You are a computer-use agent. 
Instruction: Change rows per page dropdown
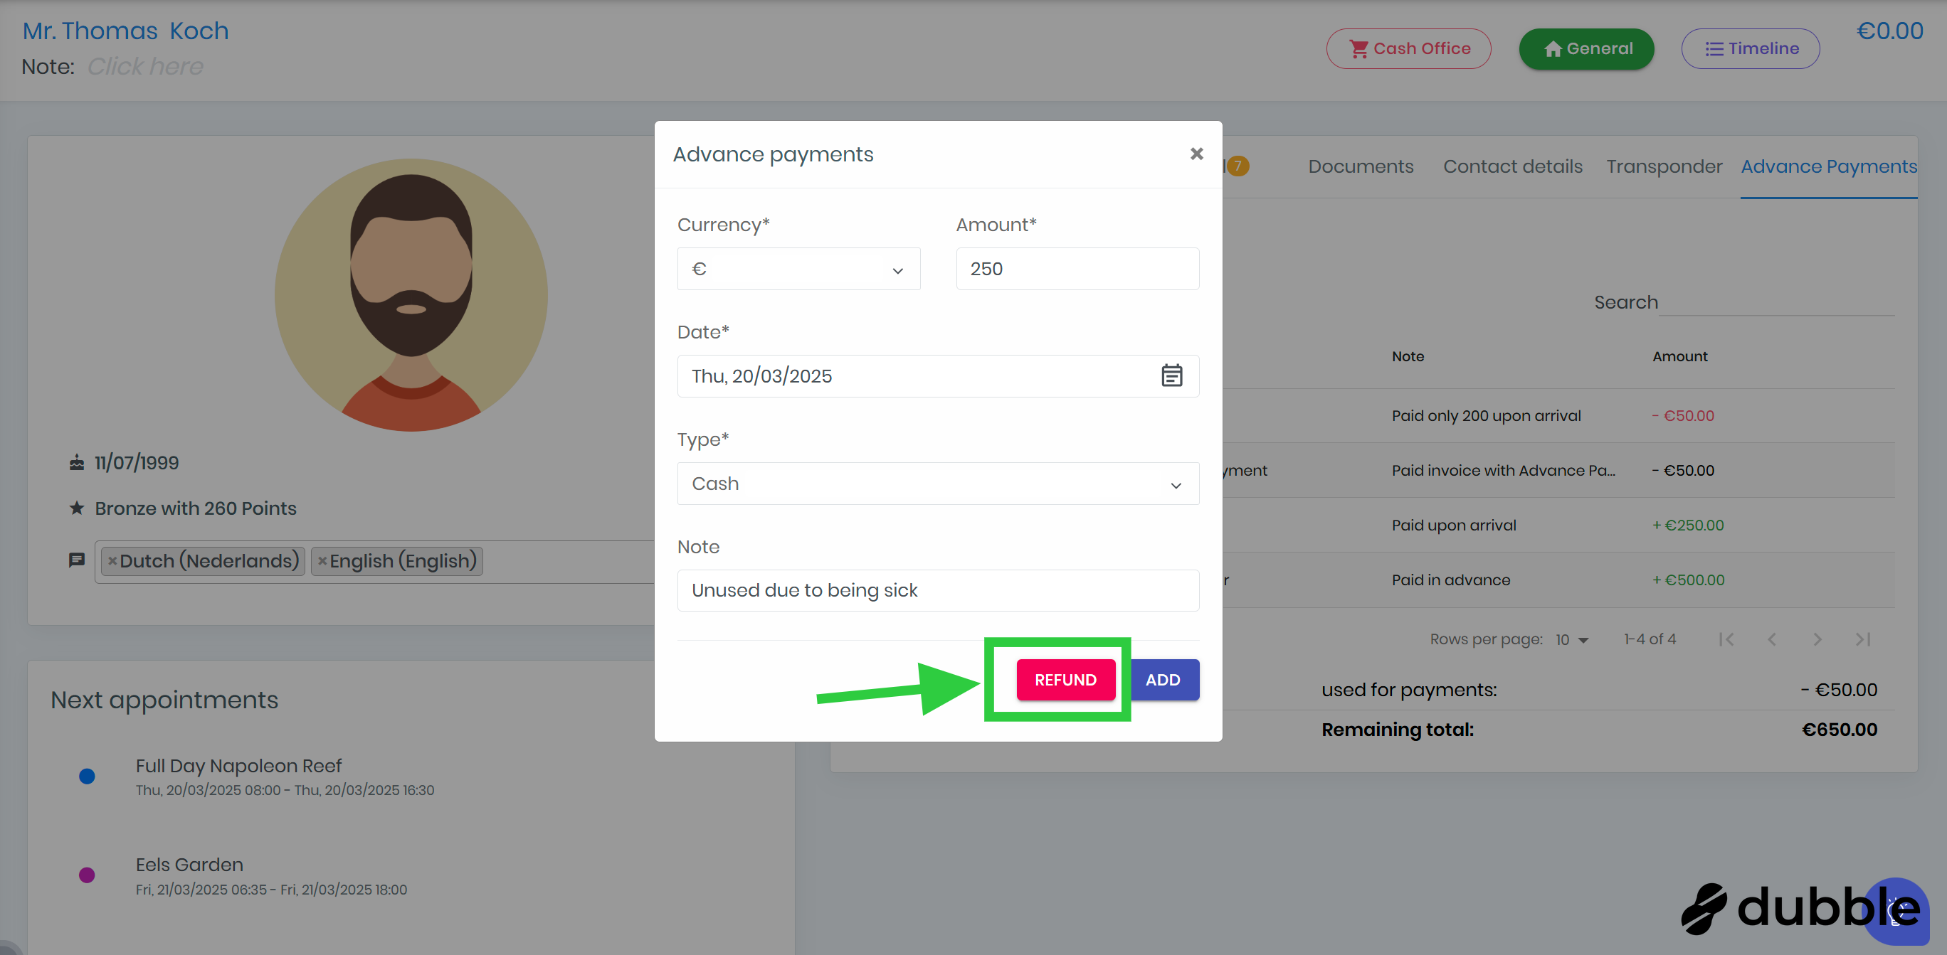point(1572,640)
